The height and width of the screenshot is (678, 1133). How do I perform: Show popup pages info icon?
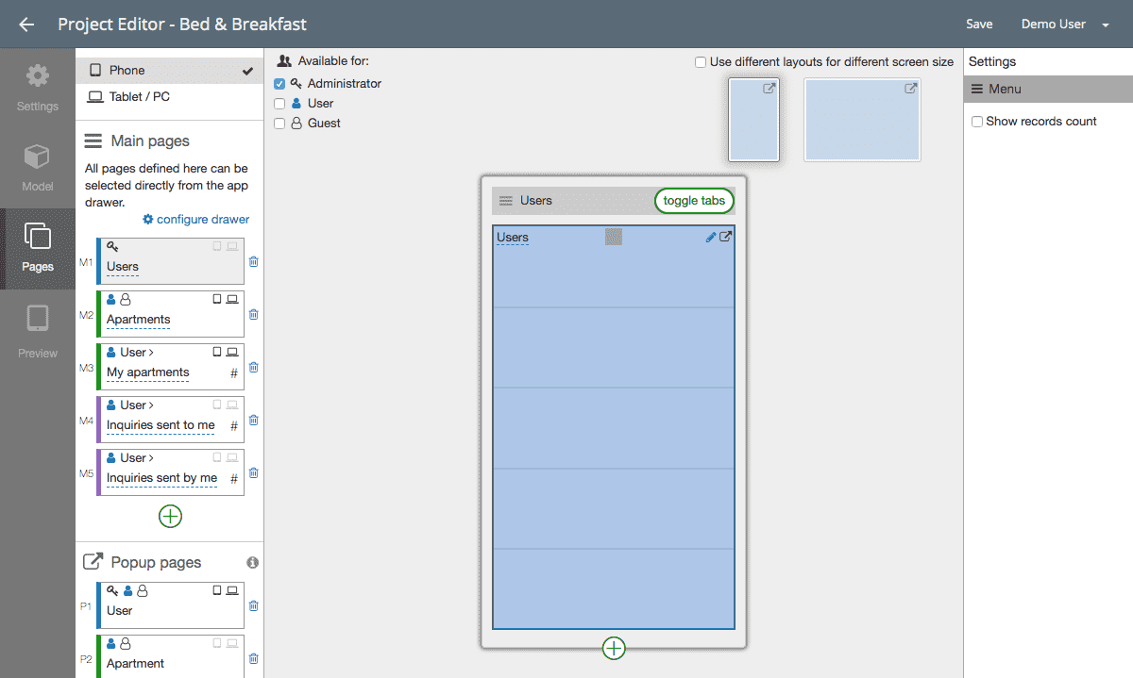coord(252,563)
